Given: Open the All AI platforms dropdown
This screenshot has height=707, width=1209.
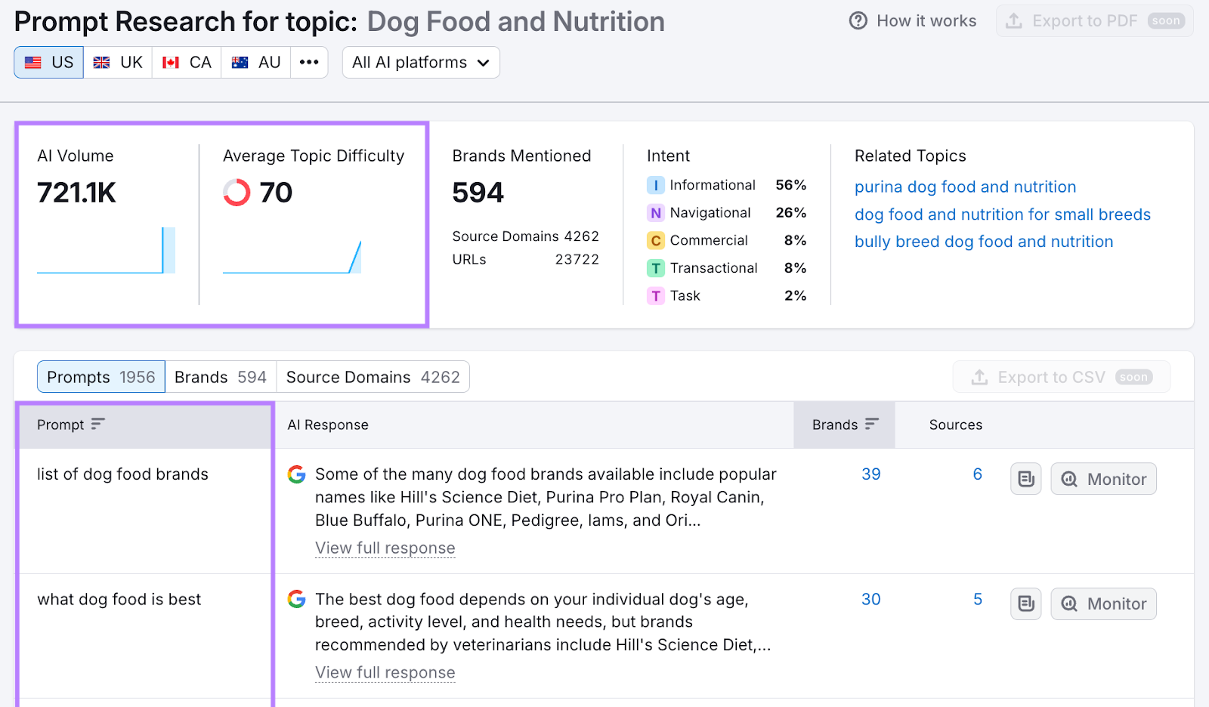Looking at the screenshot, I should tap(420, 62).
